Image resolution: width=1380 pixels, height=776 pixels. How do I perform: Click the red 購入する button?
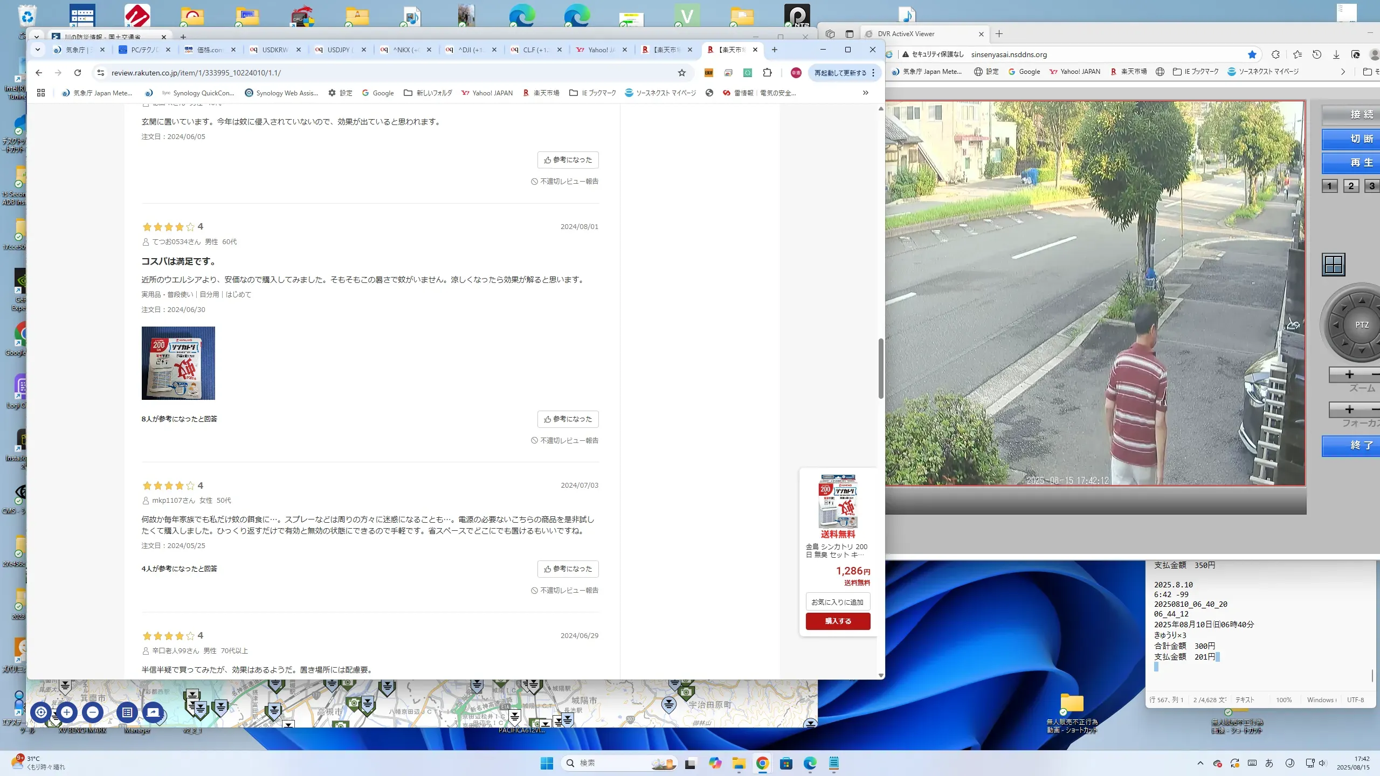point(838,621)
